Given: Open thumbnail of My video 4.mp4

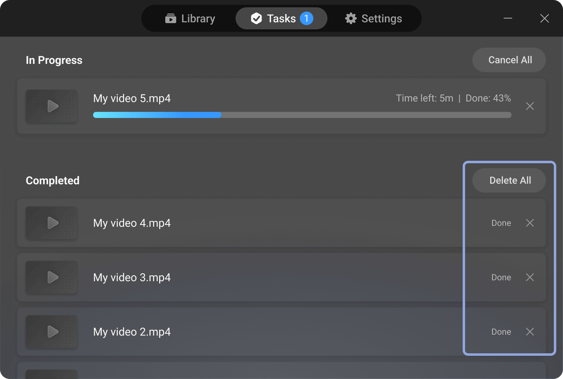Looking at the screenshot, I should 52,223.
